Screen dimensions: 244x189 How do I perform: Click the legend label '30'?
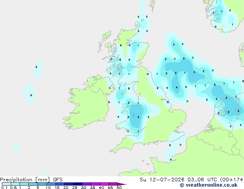[x=84, y=187]
